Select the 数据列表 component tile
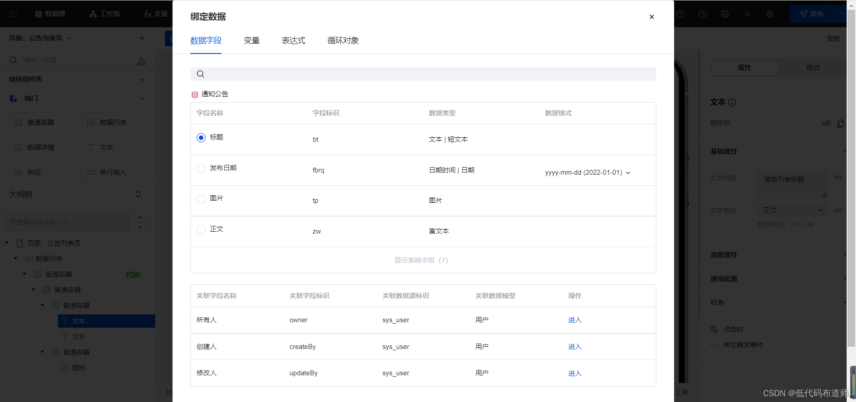The image size is (856, 402). click(114, 123)
